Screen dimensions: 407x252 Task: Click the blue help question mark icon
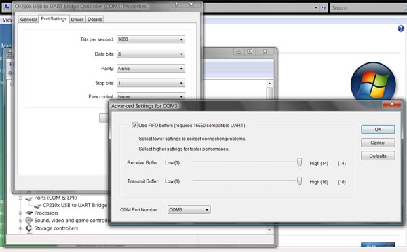401,29
